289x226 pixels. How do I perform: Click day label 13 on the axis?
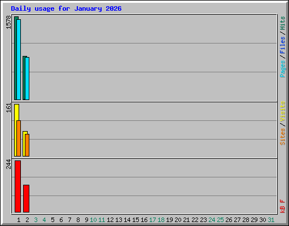(x=119, y=220)
